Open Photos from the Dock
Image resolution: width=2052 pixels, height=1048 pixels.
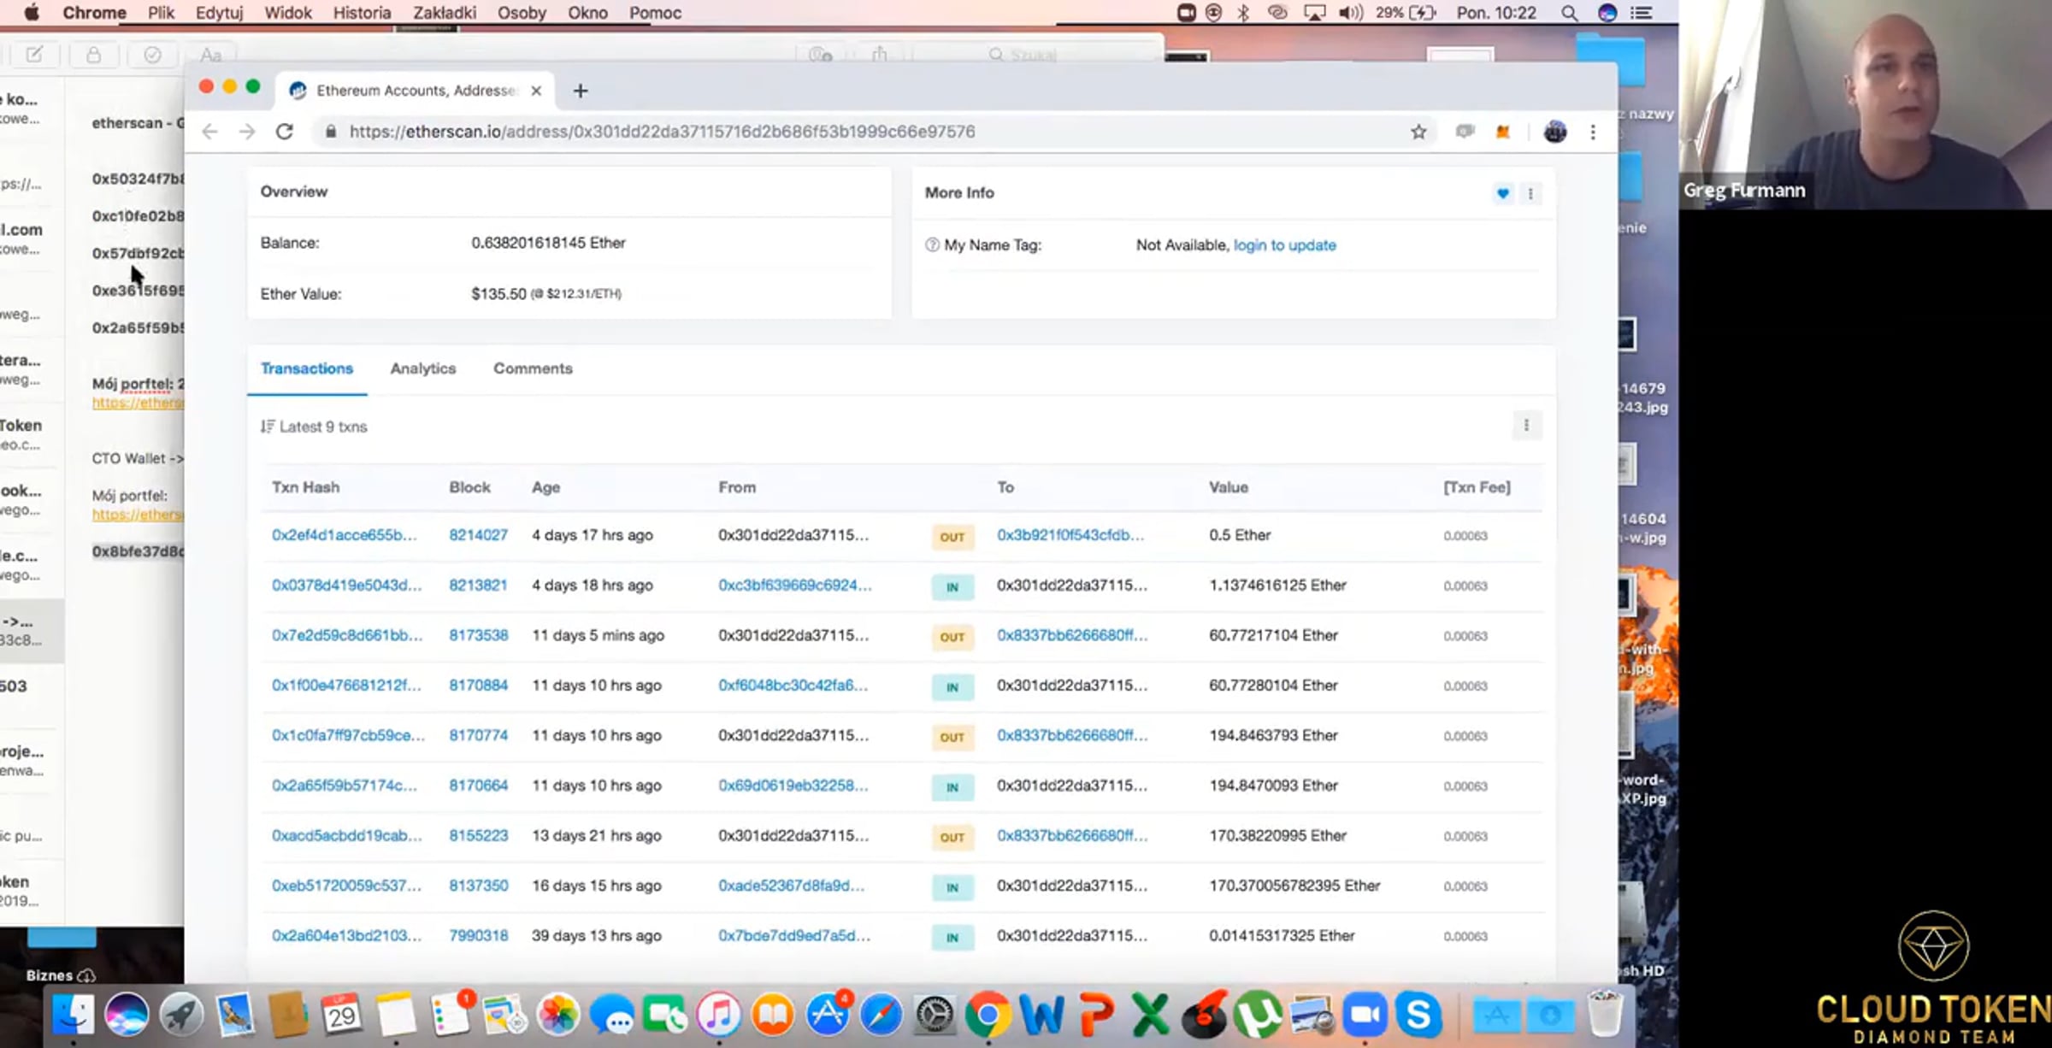tap(557, 1016)
